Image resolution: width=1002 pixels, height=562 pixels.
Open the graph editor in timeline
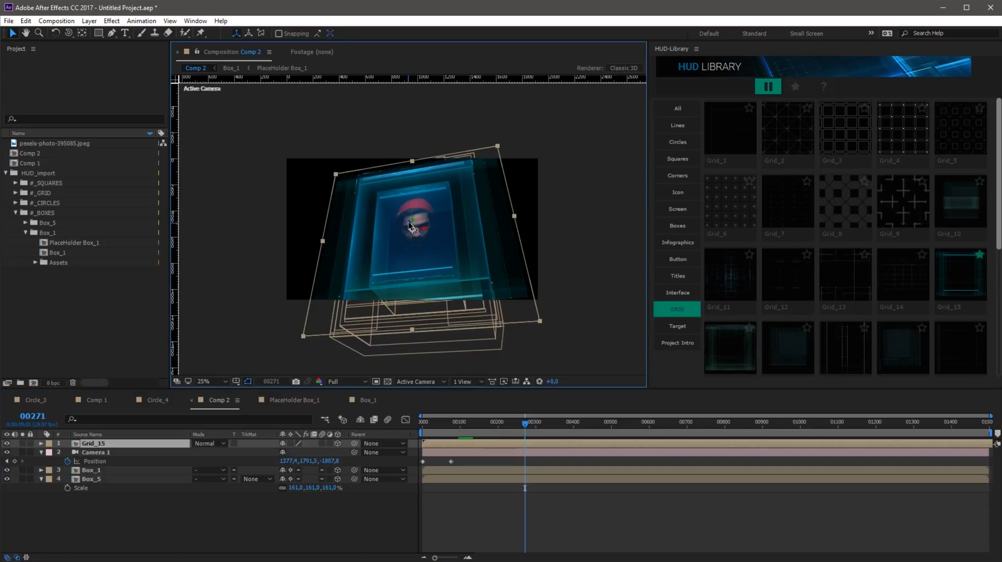pyautogui.click(x=405, y=419)
